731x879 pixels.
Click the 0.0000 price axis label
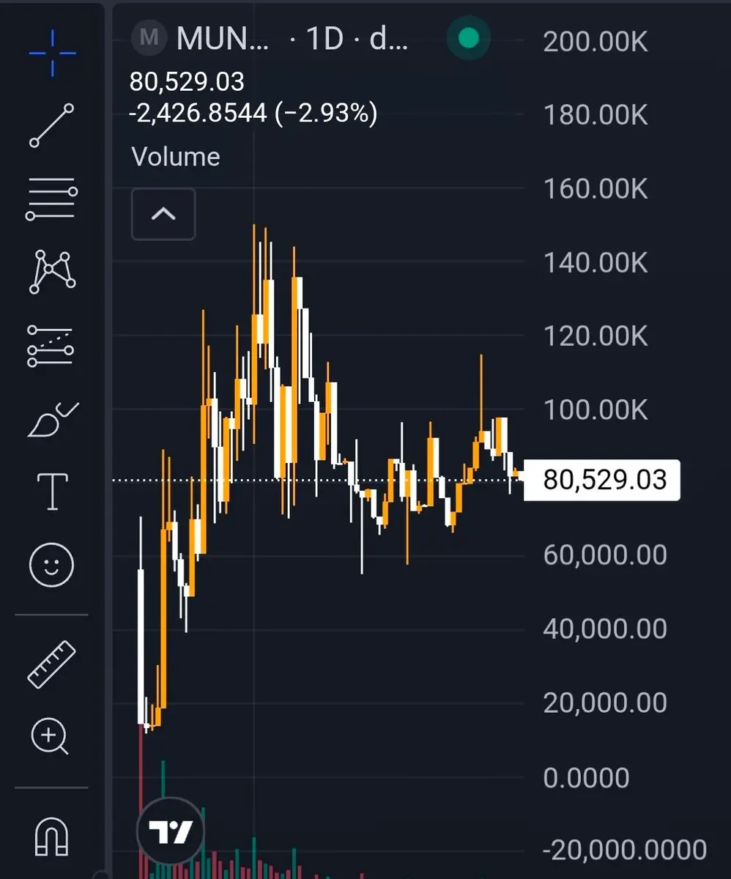(x=587, y=777)
